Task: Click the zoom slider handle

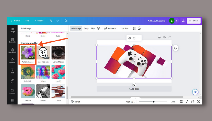Action: coord(154,102)
